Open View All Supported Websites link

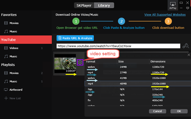point(165,15)
